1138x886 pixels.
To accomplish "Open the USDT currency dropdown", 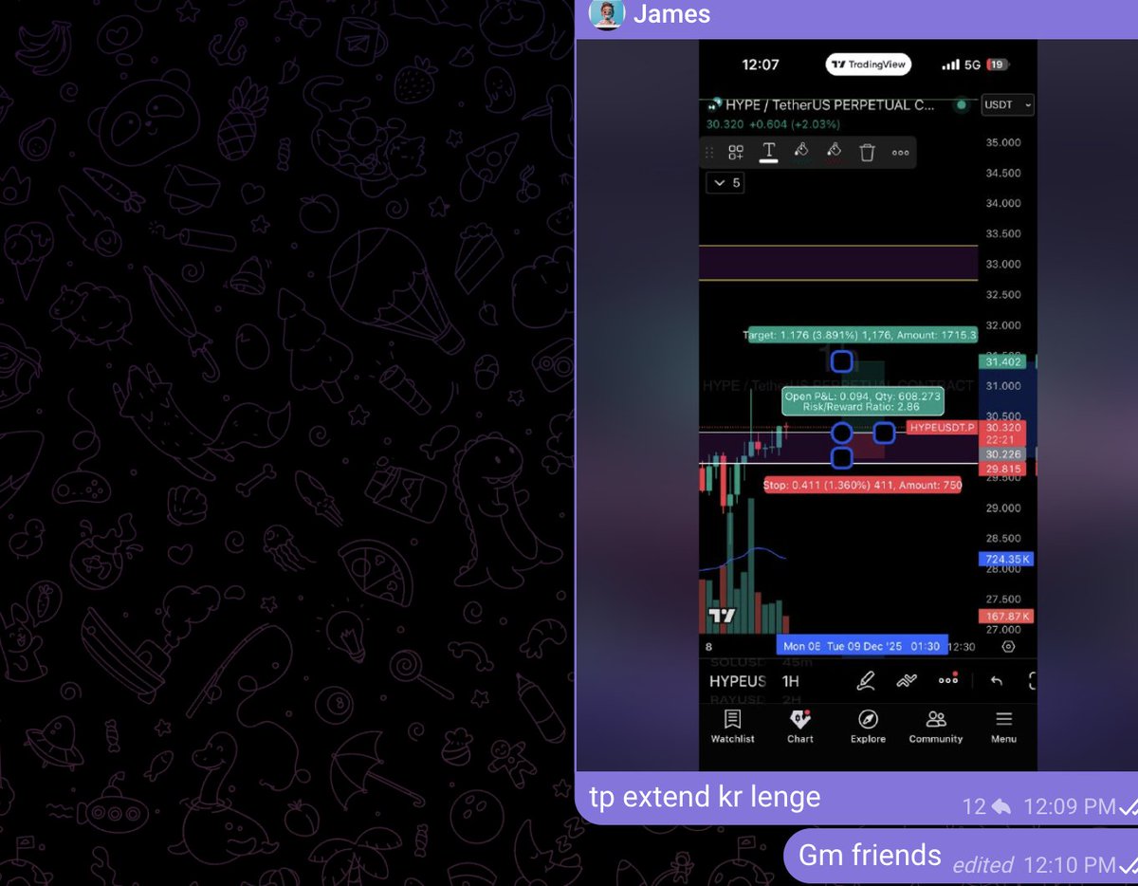I will tap(1008, 105).
